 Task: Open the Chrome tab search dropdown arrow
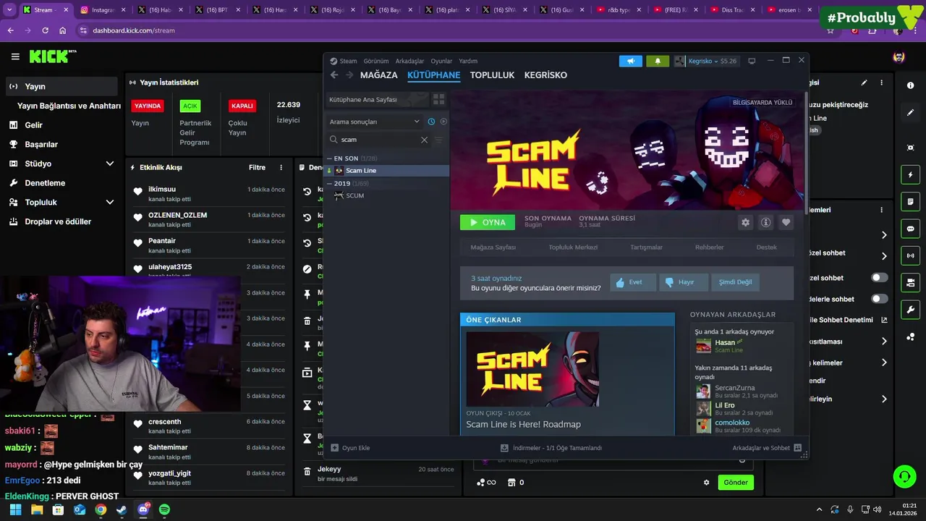(x=9, y=10)
